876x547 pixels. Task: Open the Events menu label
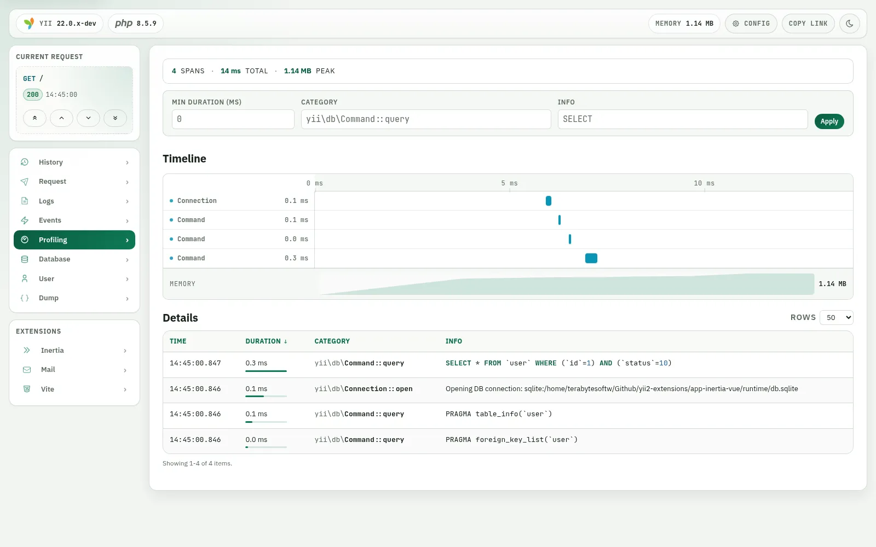click(x=50, y=220)
